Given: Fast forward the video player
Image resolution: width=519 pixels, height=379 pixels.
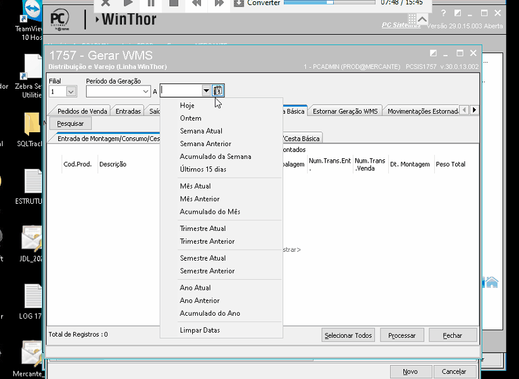Looking at the screenshot, I should (219, 3).
